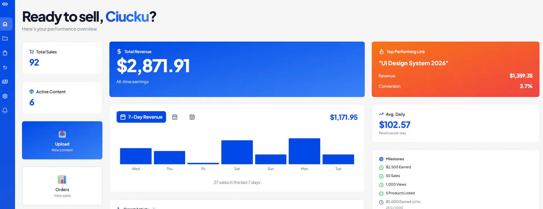Screen dimensions: 543x209
Task: Click the "$2,871.91" total revenue amount
Action: pos(153,66)
